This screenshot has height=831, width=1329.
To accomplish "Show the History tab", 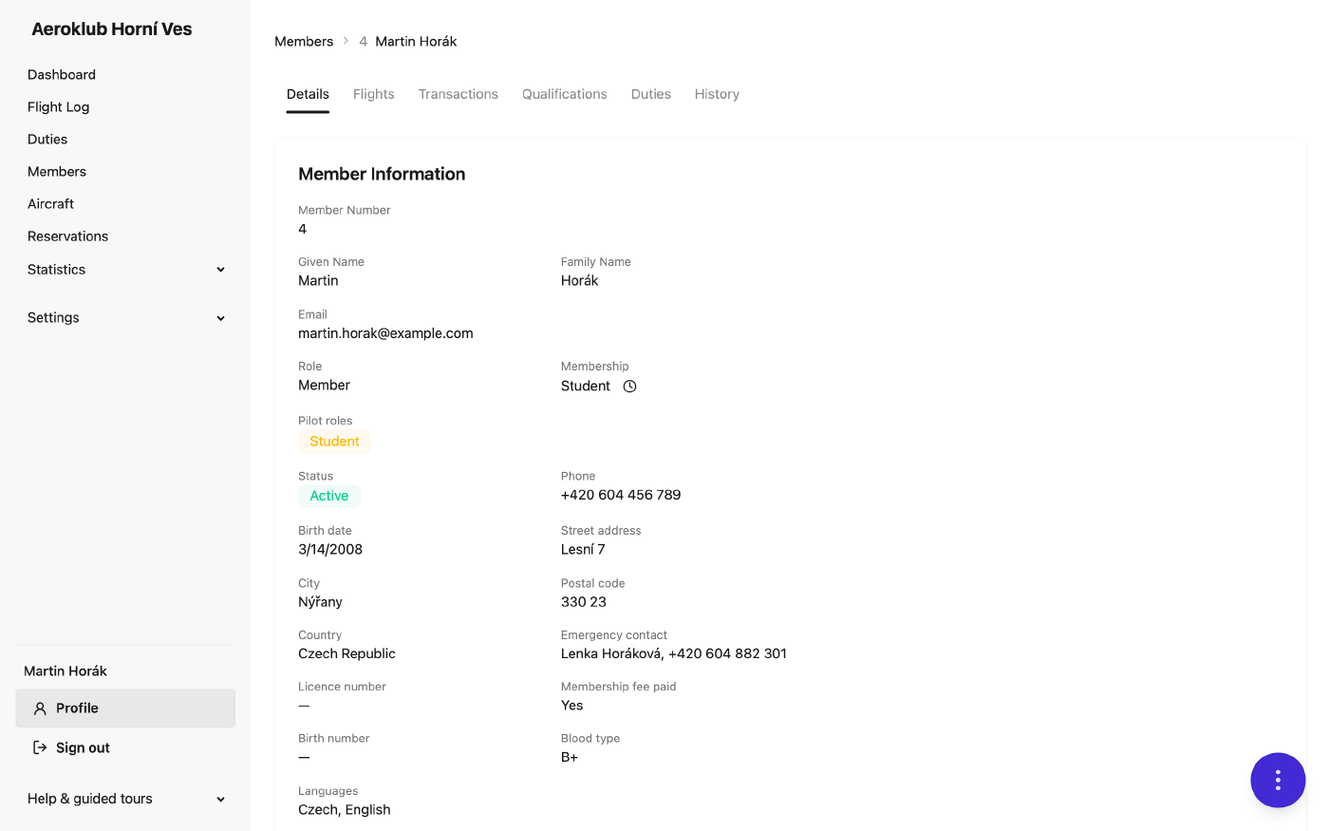I will point(717,94).
